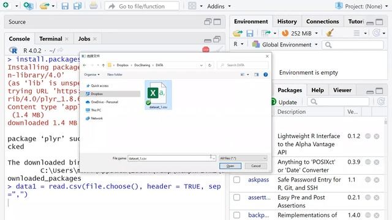Screen dimensions: 392x220
Task: Click the Search DATA box
Action: click(x=243, y=65)
